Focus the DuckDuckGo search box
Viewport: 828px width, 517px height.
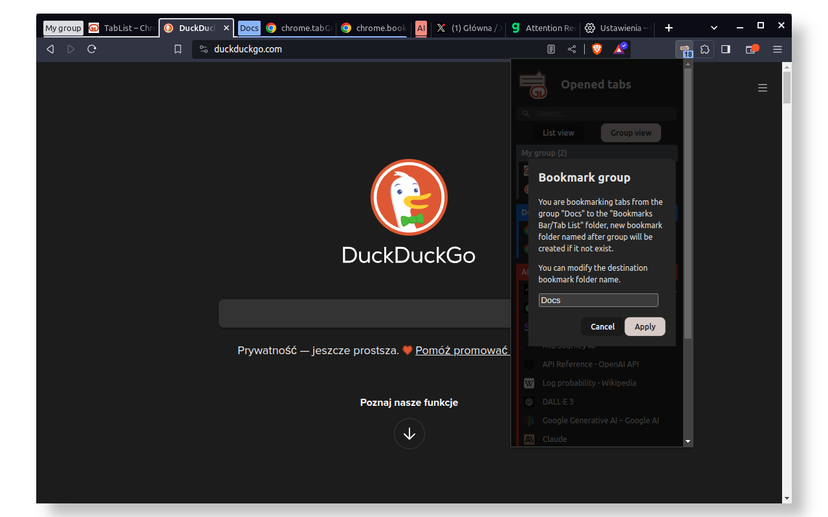pyautogui.click(x=364, y=313)
